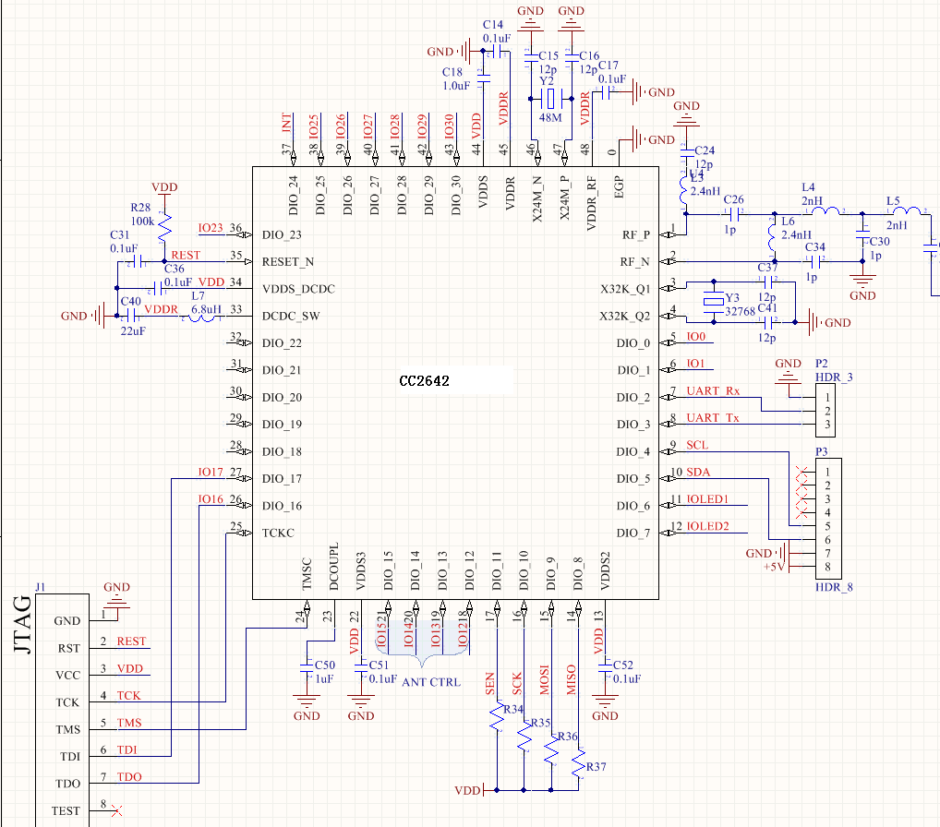Click the IOLED2 net label

[x=707, y=526]
